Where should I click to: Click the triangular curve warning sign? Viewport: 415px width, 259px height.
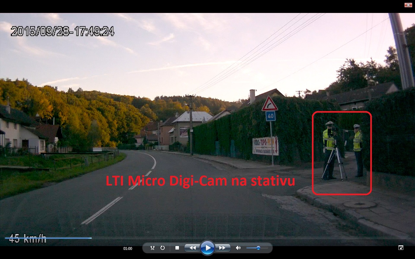click(270, 104)
